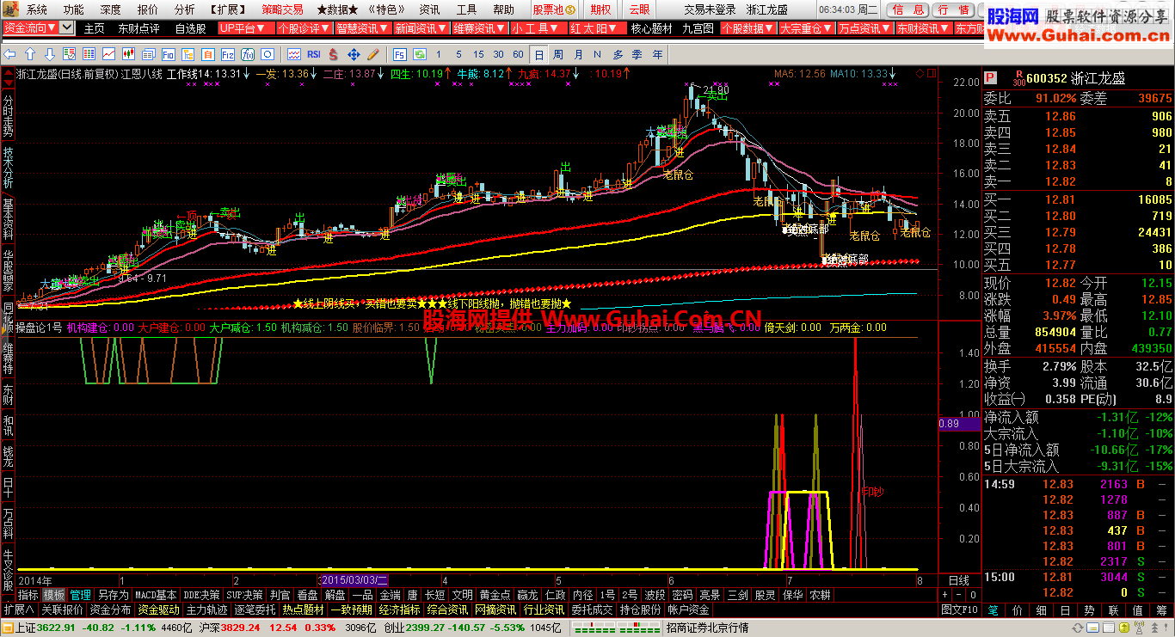Click the 招商证券北京行情 status text
This screenshot has width=1175, height=637.
pyautogui.click(x=707, y=628)
